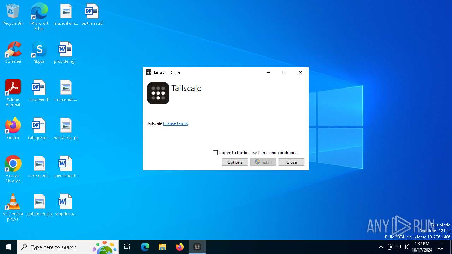
Task: Select the CCleaner desktop shortcut
Action: (13, 53)
